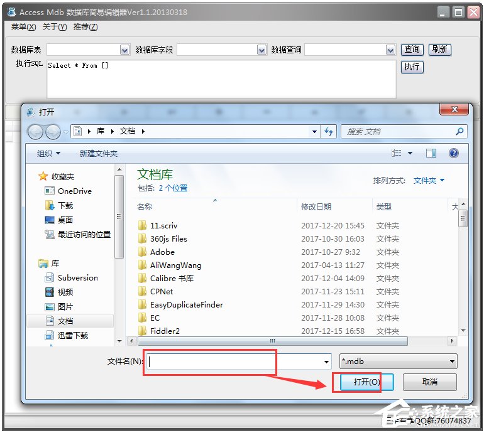
Task: Click the refresh location icon
Action: point(328,132)
